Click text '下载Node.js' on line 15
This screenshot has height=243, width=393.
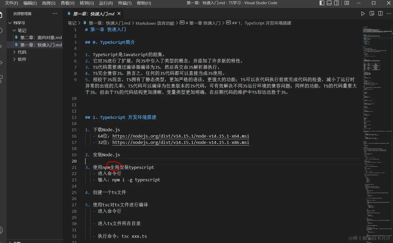coord(106,130)
